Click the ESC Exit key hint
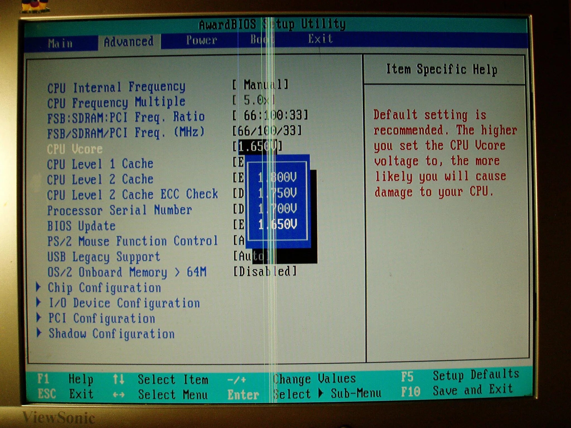The height and width of the screenshot is (428, 571). (x=65, y=394)
